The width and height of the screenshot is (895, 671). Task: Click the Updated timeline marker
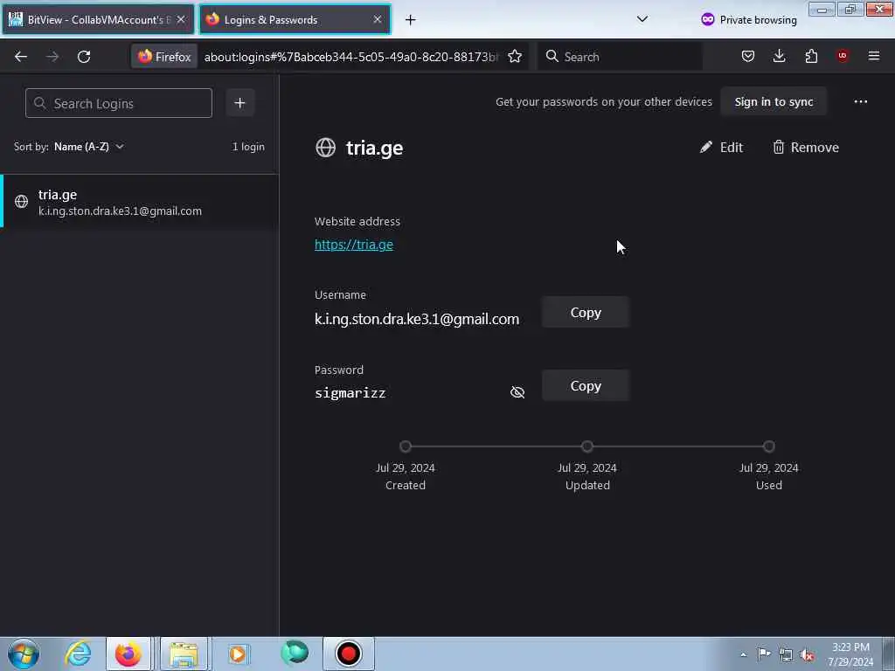[587, 446]
